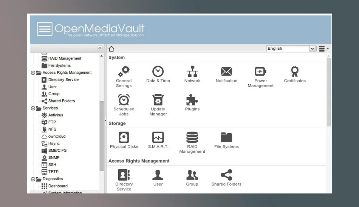This screenshot has width=359, height=207.
Task: Select ownCloud service in sidebar
Action: pyautogui.click(x=54, y=136)
